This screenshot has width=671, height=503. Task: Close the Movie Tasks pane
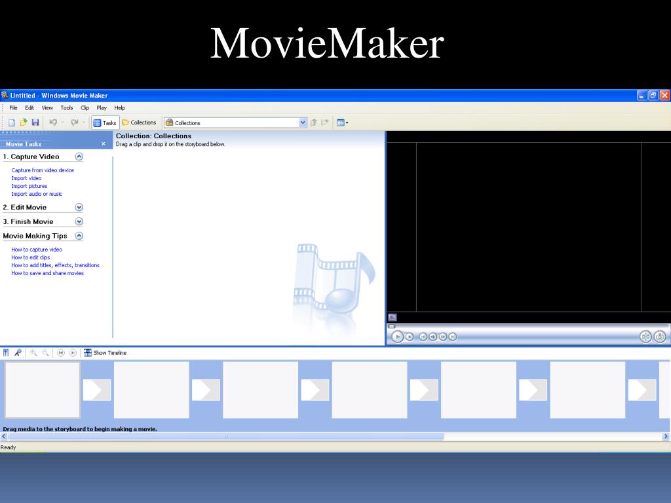(103, 144)
